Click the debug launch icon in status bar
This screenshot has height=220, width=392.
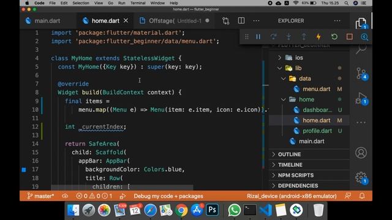pos(123,196)
